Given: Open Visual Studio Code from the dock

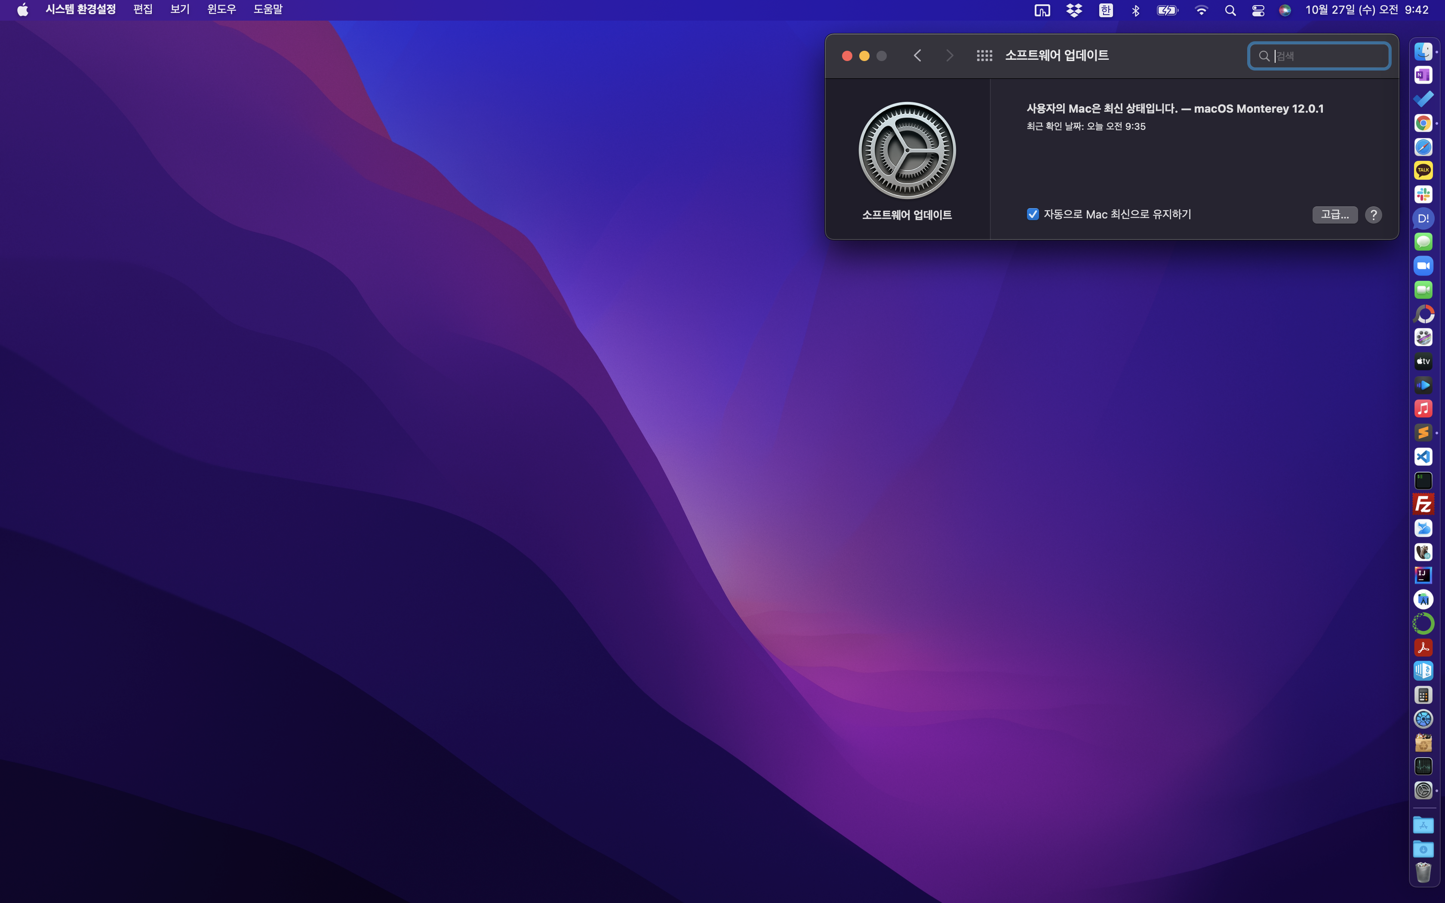Looking at the screenshot, I should [1423, 457].
